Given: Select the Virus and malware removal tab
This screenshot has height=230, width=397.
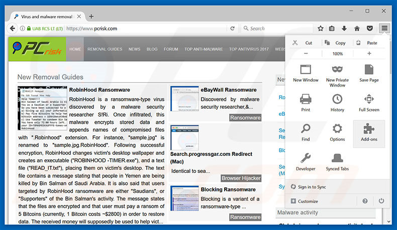Looking at the screenshot, I should click(x=47, y=17).
